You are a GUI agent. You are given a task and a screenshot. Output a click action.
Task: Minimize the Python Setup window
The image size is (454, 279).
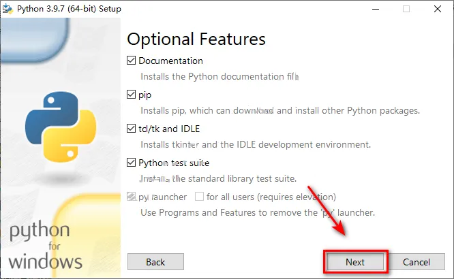tap(376, 9)
